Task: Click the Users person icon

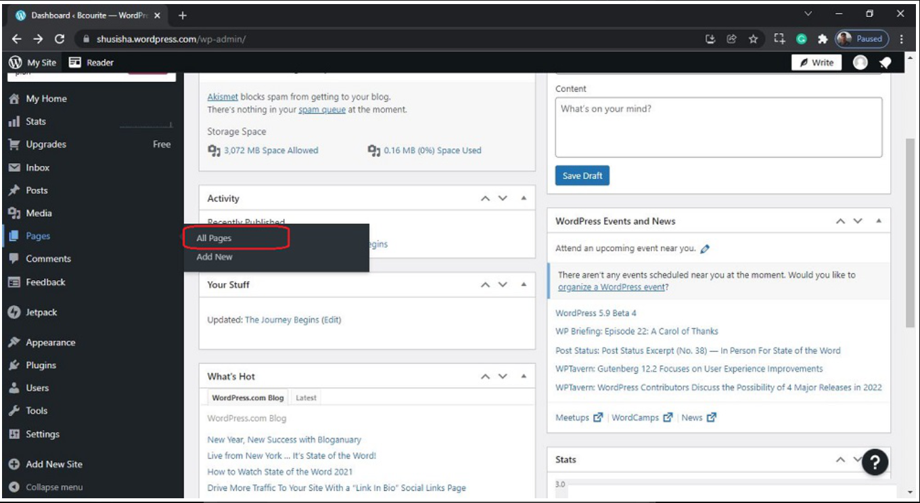Action: point(14,389)
